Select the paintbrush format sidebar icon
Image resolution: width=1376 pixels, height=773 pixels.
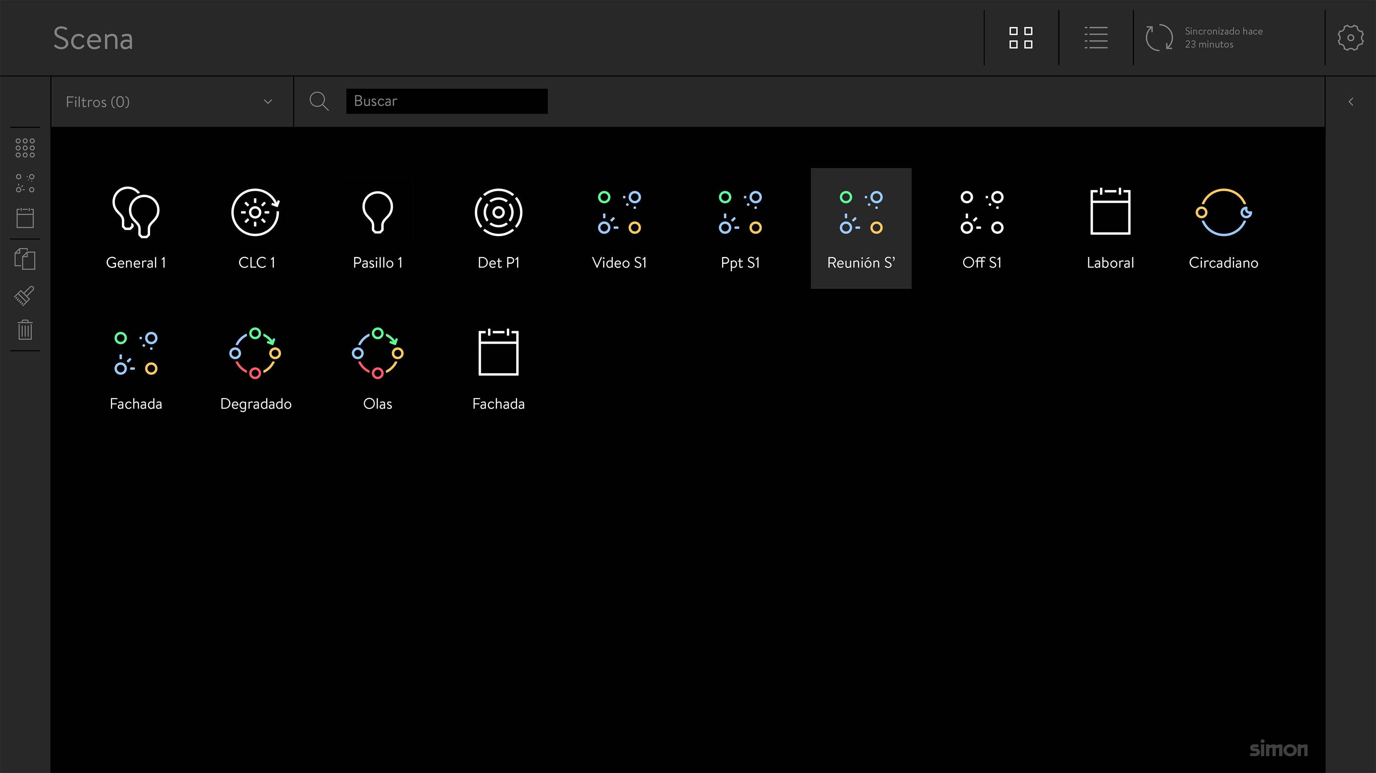pos(25,295)
